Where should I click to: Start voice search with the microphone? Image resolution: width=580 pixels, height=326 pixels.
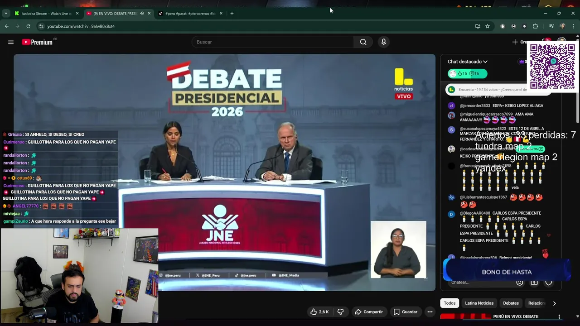384,42
